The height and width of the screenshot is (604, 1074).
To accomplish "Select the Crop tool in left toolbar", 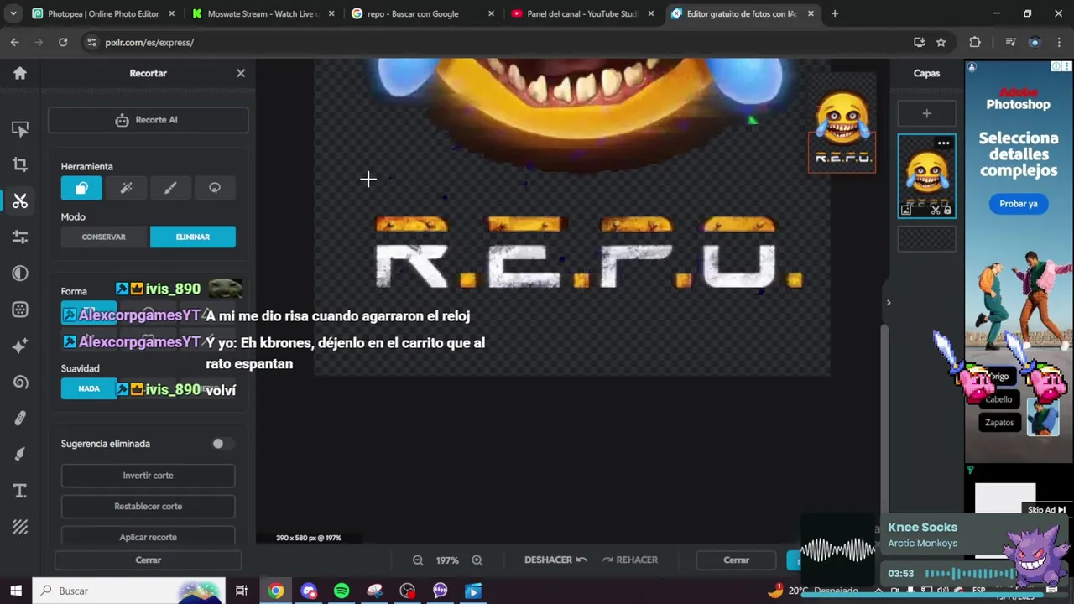I will (x=20, y=164).
